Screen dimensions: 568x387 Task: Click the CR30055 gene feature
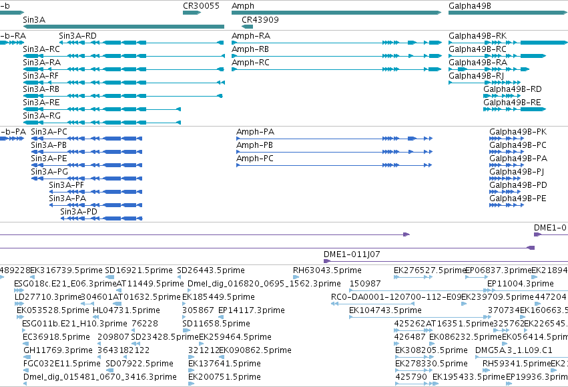[x=192, y=13]
